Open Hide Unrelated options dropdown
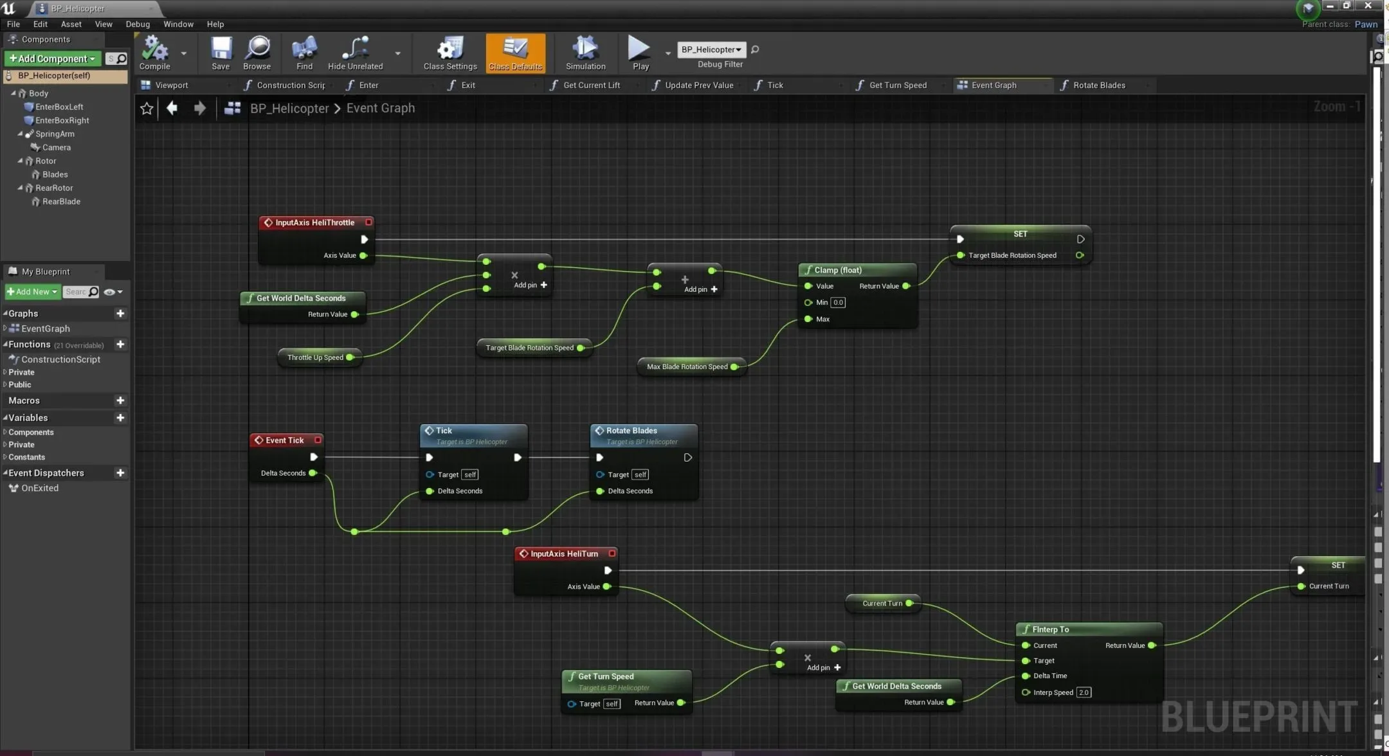Image resolution: width=1389 pixels, height=756 pixels. [397, 53]
